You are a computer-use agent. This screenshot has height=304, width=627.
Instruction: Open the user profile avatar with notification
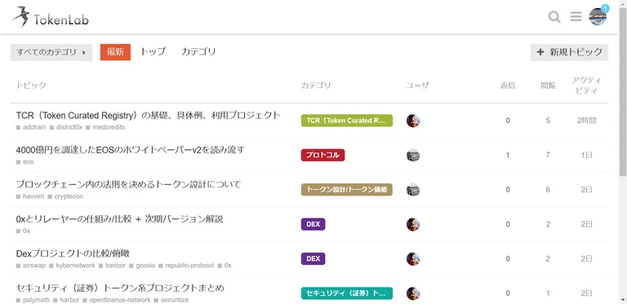click(x=598, y=17)
